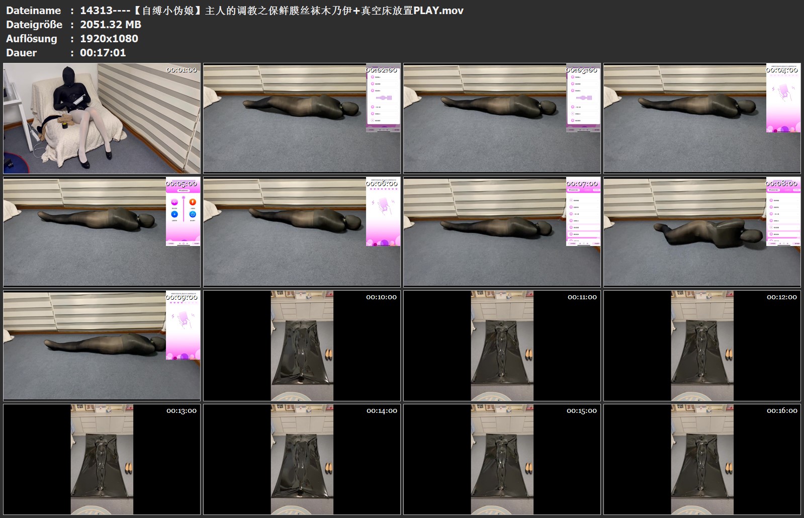
Task: Click the Dateiname label in header
Action: click(33, 11)
